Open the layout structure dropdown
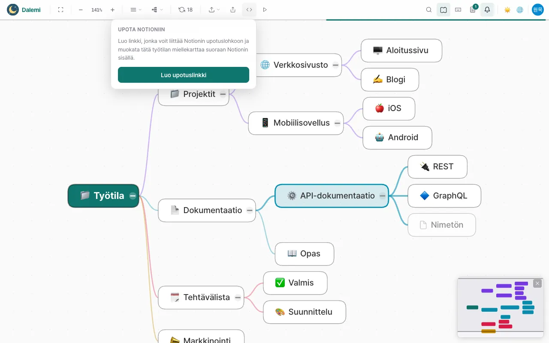Viewport: 549px width, 343px height. [157, 9]
